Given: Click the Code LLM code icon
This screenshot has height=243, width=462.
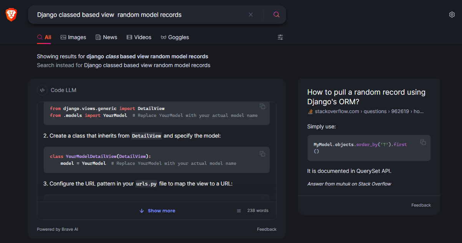Looking at the screenshot, I should pyautogui.click(x=42, y=90).
